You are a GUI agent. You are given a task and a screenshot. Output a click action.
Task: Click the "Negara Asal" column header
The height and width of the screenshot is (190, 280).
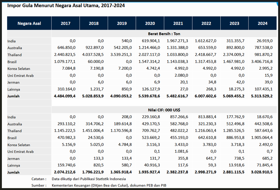(x=29, y=23)
